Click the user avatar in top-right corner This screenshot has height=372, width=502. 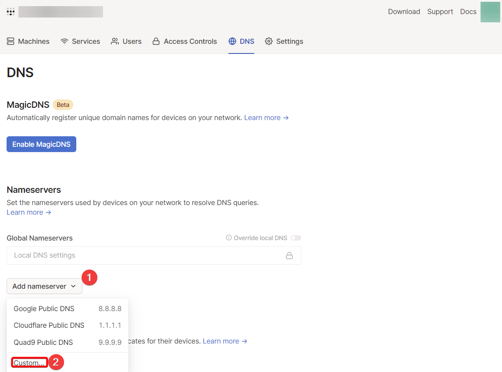tap(490, 12)
